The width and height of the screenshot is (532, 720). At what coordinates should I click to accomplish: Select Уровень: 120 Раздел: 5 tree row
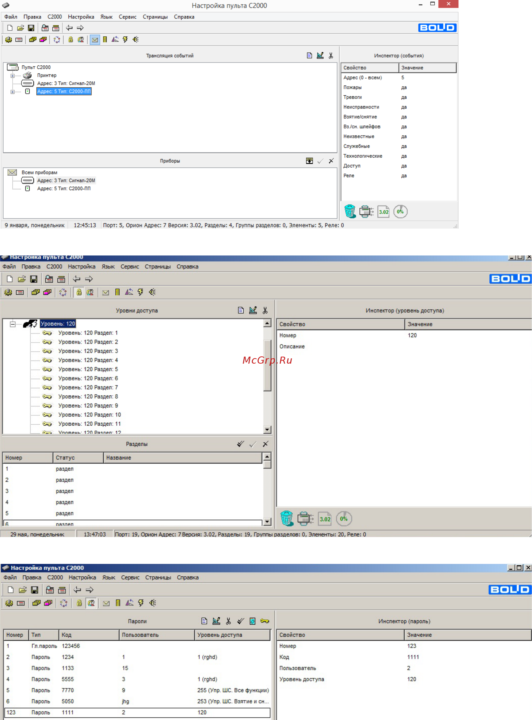click(x=88, y=369)
